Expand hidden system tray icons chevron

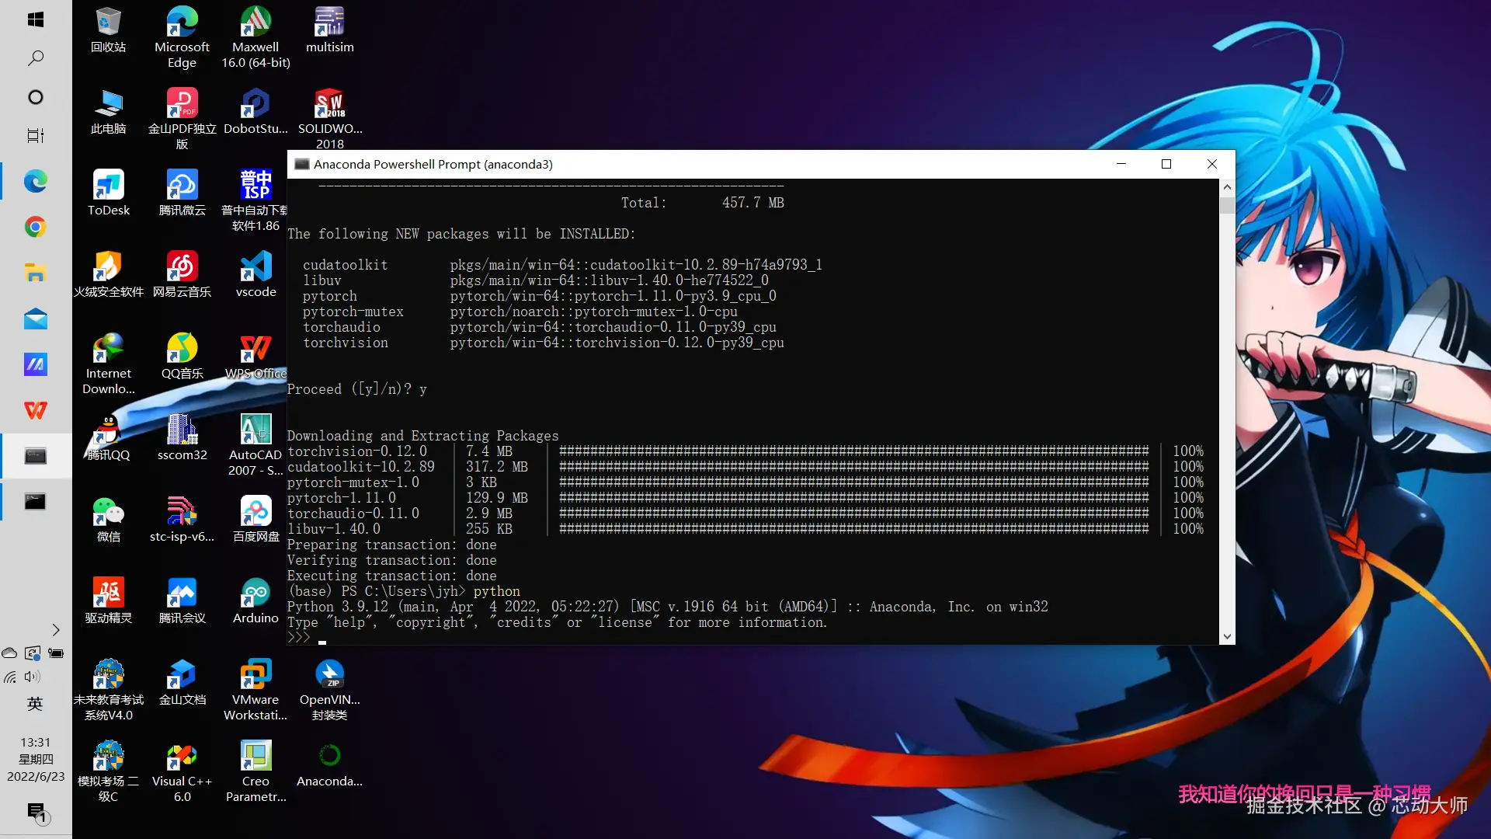tap(56, 630)
